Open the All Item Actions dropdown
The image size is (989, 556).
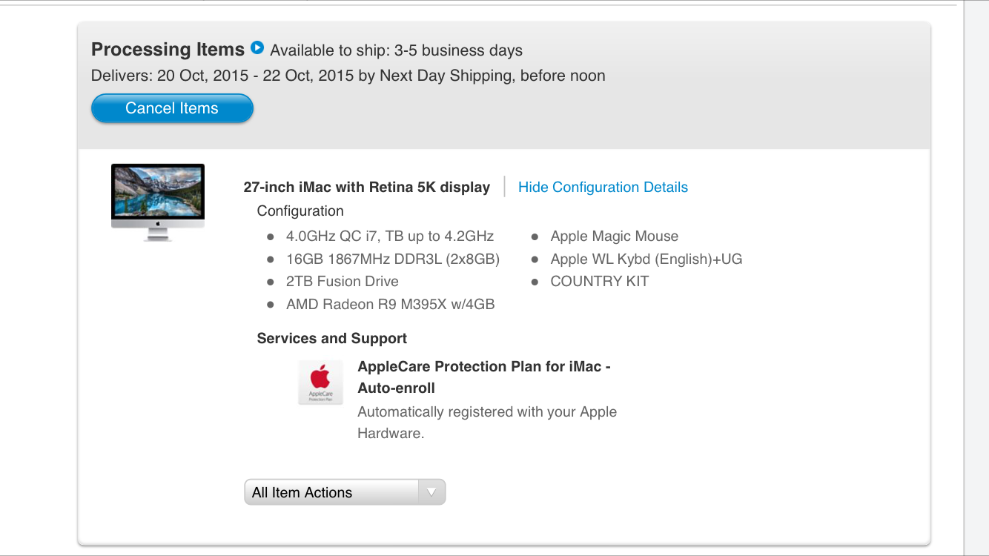(x=345, y=492)
